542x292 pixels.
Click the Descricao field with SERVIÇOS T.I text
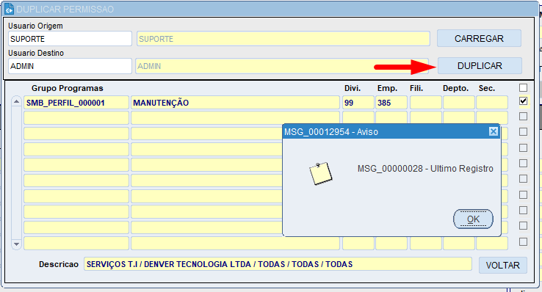(x=278, y=264)
